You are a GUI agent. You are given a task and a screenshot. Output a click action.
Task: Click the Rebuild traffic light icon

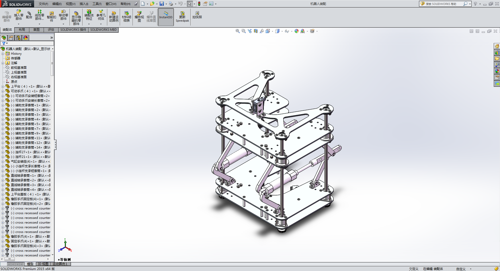tap(199, 4)
